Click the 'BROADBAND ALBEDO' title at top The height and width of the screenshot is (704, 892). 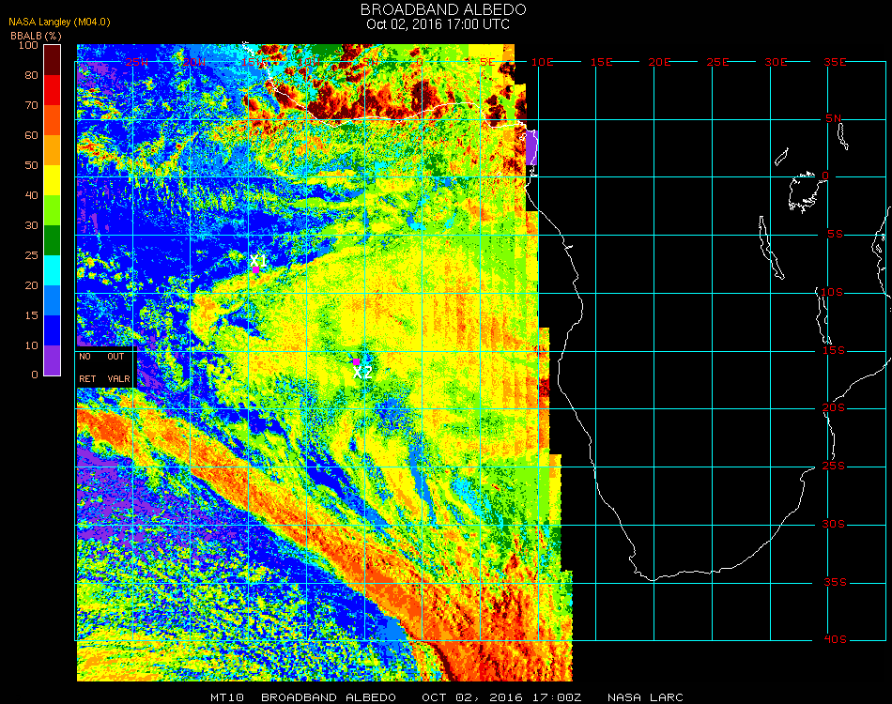(443, 9)
